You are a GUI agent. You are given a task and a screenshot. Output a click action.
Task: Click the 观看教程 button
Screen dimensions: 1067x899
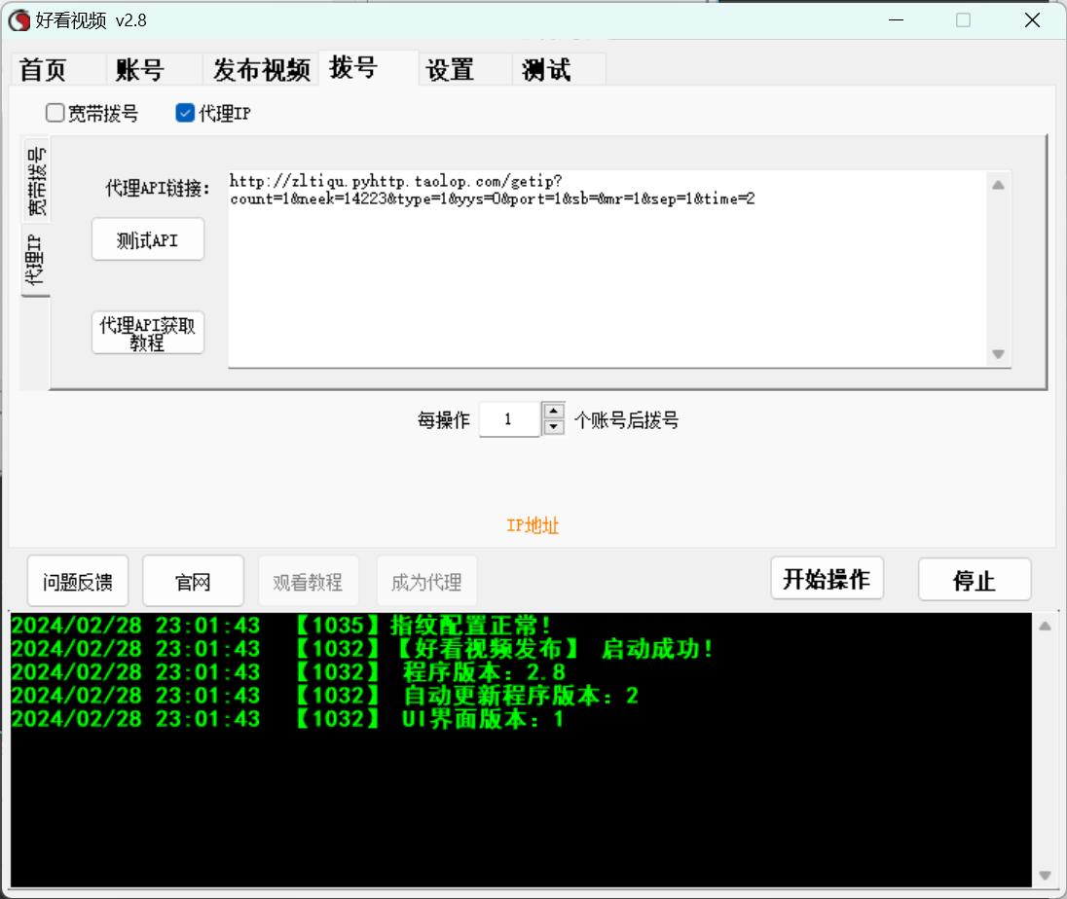[x=309, y=582]
